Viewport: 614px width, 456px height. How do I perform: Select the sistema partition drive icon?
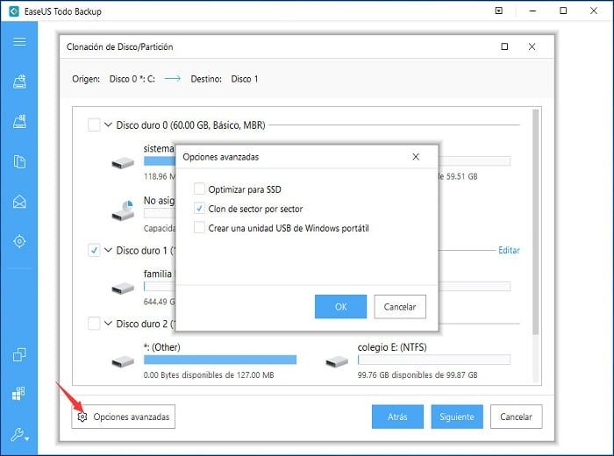coord(123,163)
